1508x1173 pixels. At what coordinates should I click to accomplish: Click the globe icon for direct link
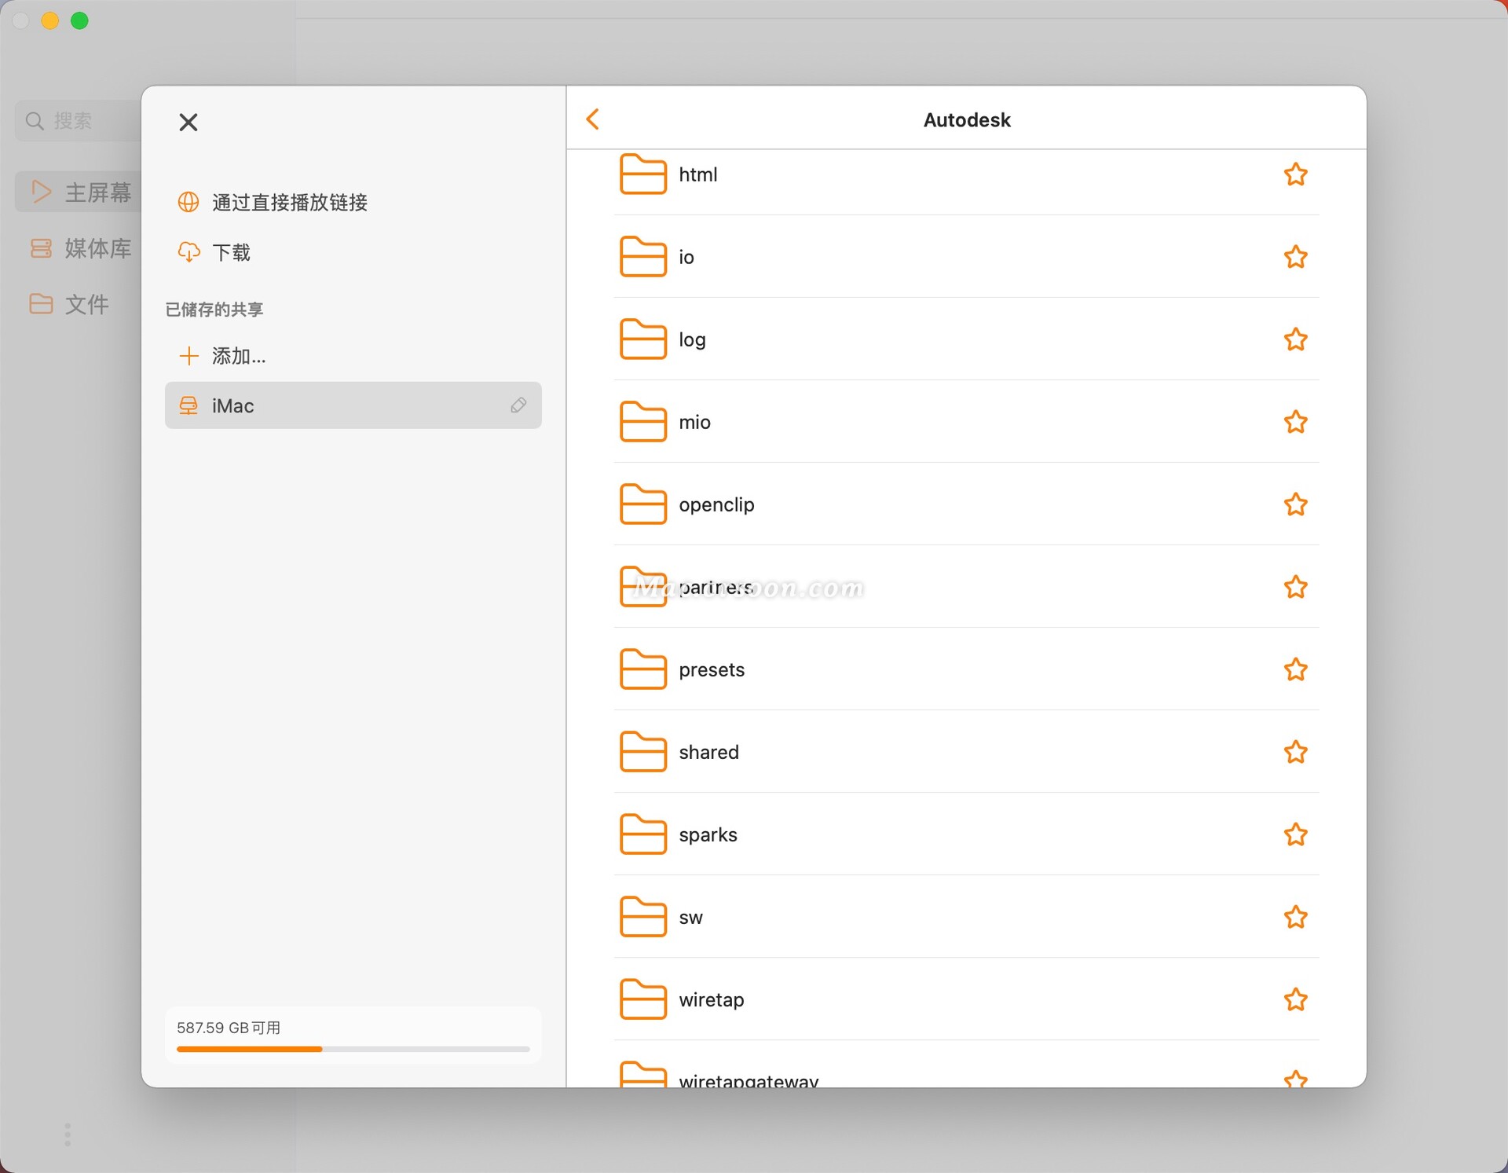[x=188, y=202]
